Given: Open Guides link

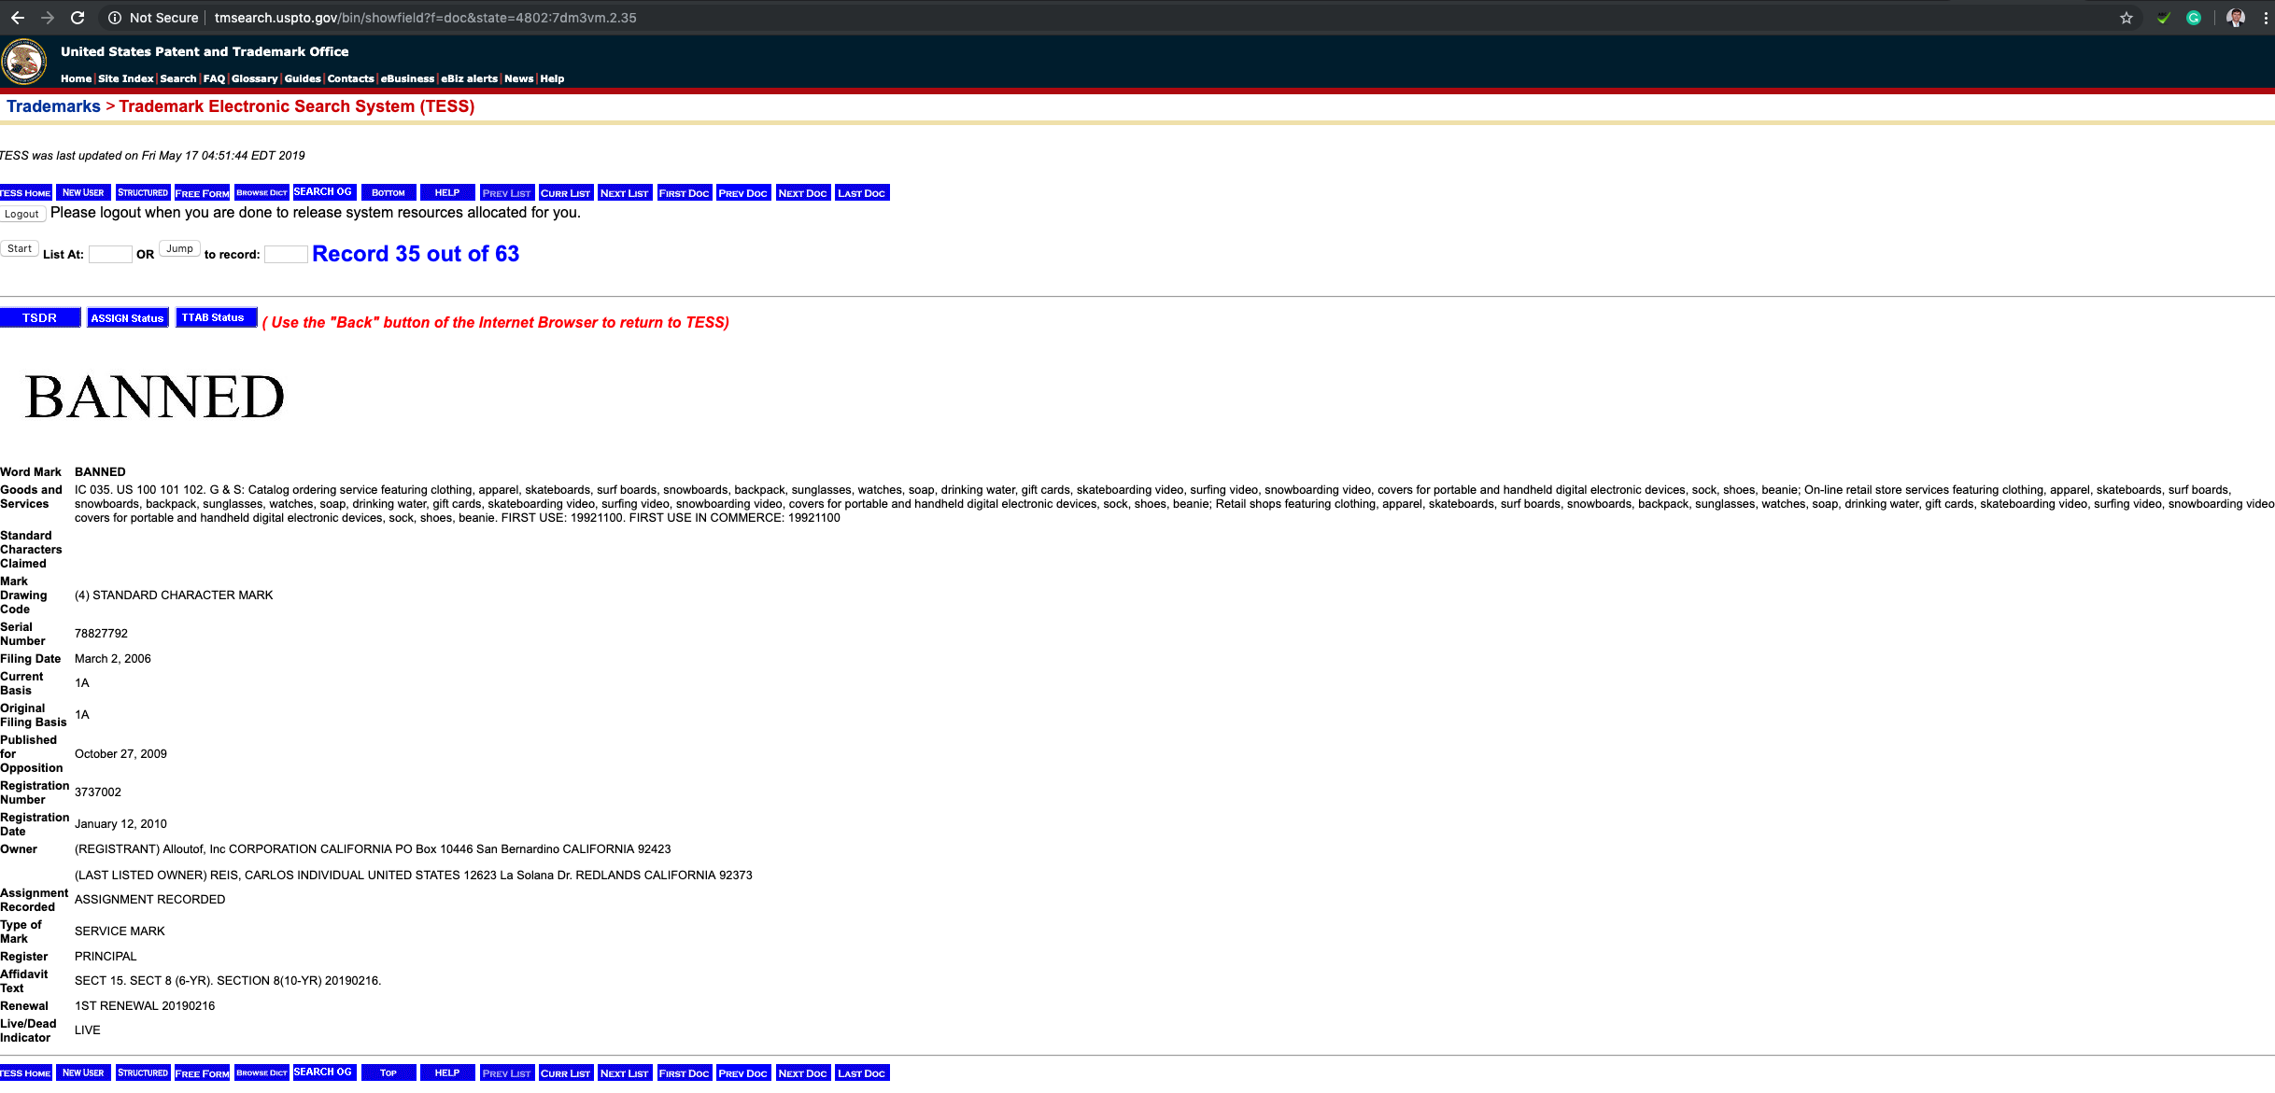Looking at the screenshot, I should 303,79.
